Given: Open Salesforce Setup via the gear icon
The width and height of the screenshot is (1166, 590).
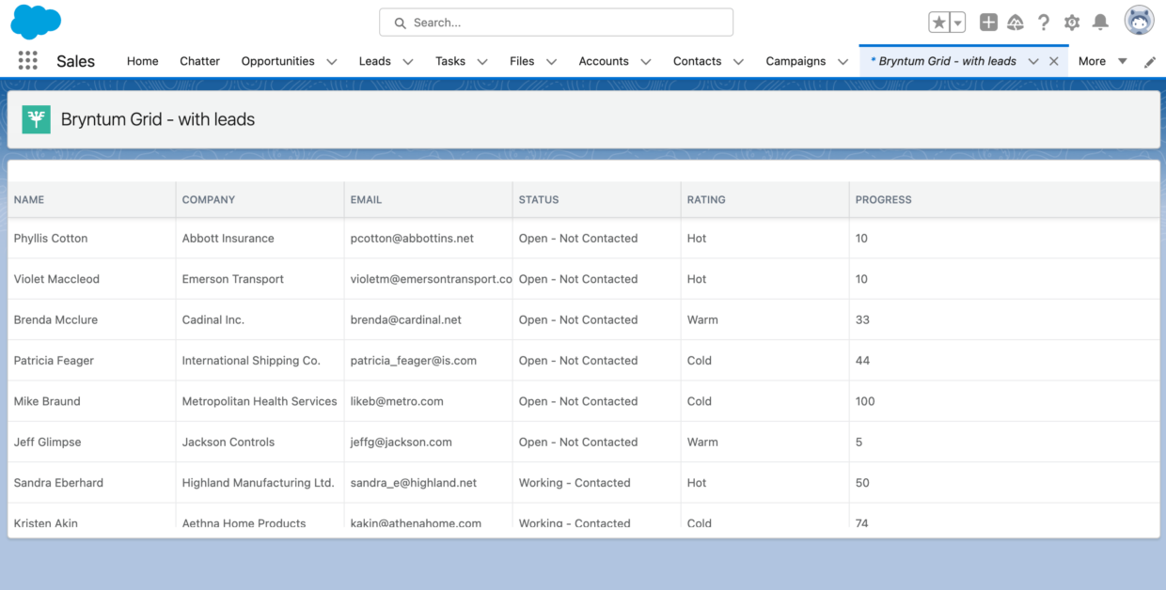Looking at the screenshot, I should click(1072, 22).
